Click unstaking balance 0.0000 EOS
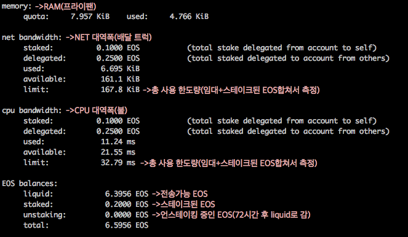Viewport: 408px width, 237px height. [127, 215]
